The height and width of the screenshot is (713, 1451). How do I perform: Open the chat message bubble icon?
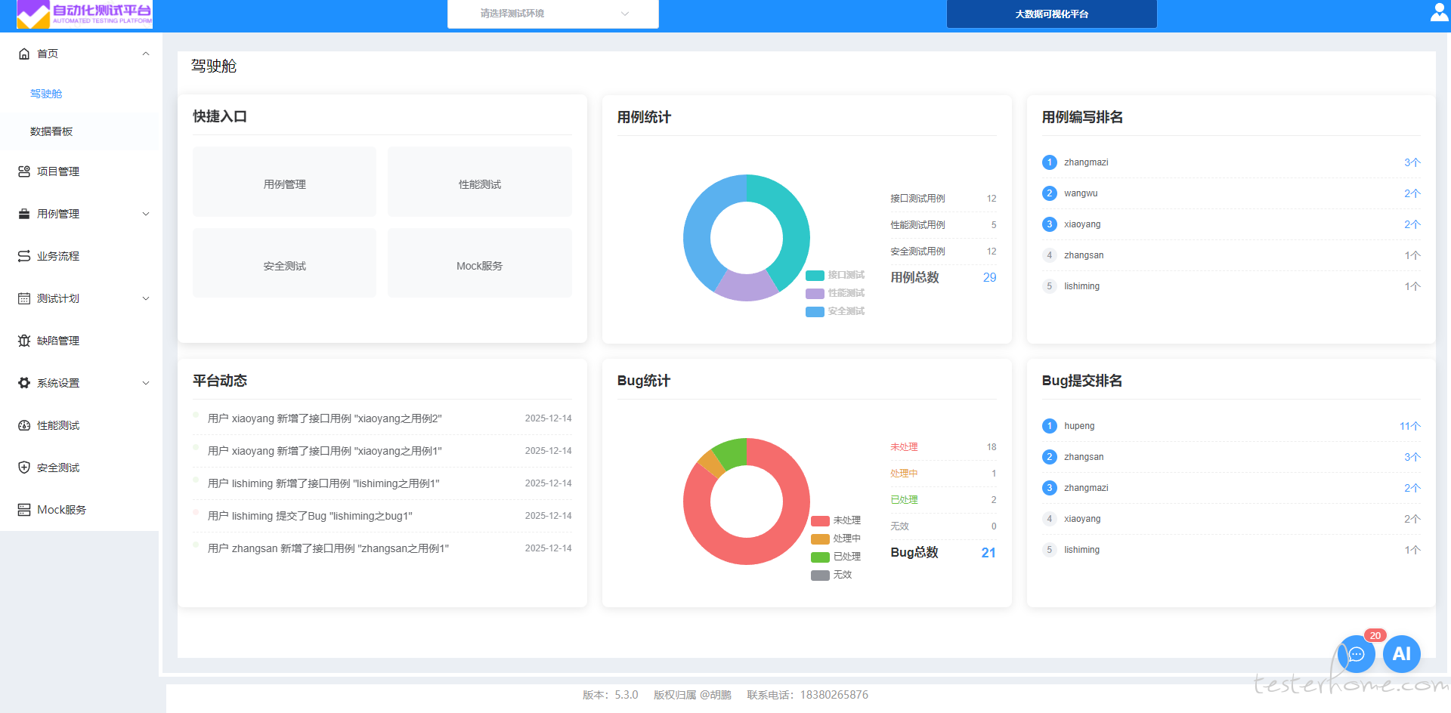(1356, 654)
